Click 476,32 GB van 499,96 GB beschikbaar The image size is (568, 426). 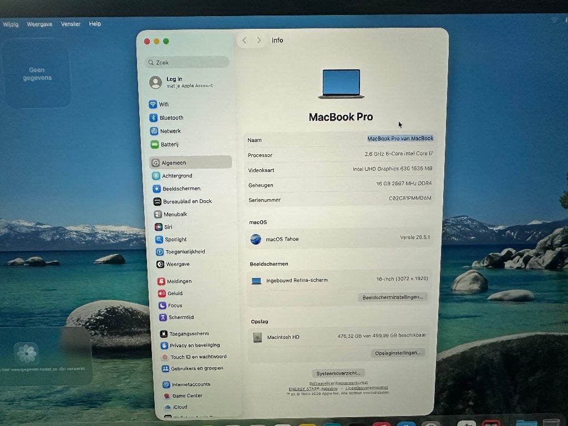tap(382, 336)
